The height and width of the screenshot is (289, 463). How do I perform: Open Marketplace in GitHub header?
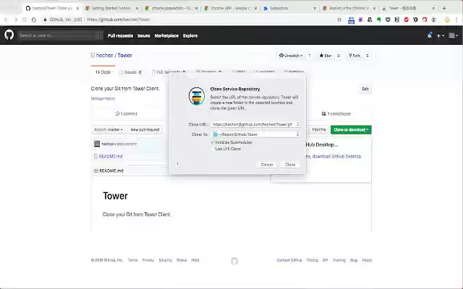(166, 35)
